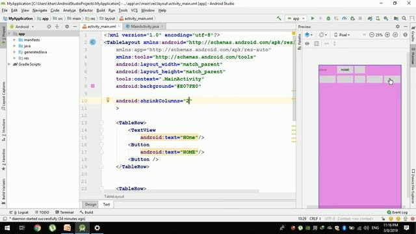Viewport: 416px width, 234px height.
Task: Open the AVD Manager icon
Action: click(378, 18)
